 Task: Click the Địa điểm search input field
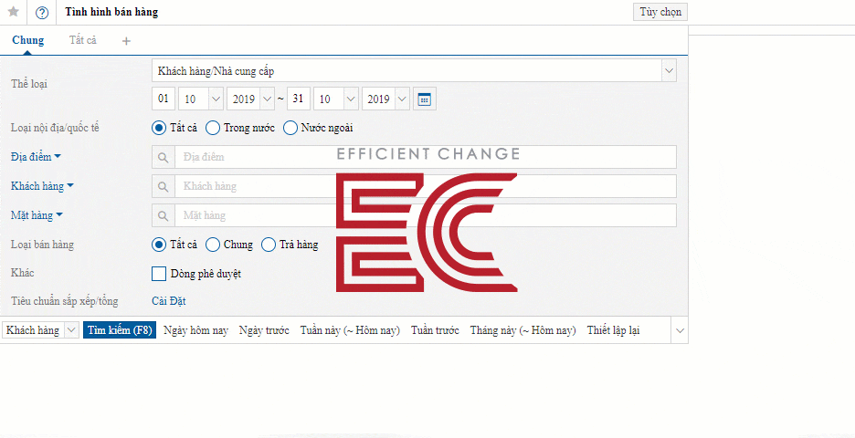pos(426,157)
